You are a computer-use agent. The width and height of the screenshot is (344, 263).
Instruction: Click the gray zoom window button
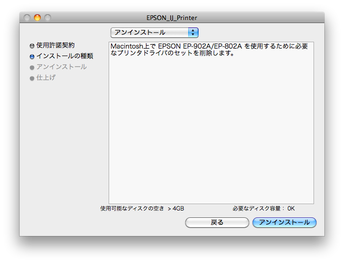[x=48, y=18]
